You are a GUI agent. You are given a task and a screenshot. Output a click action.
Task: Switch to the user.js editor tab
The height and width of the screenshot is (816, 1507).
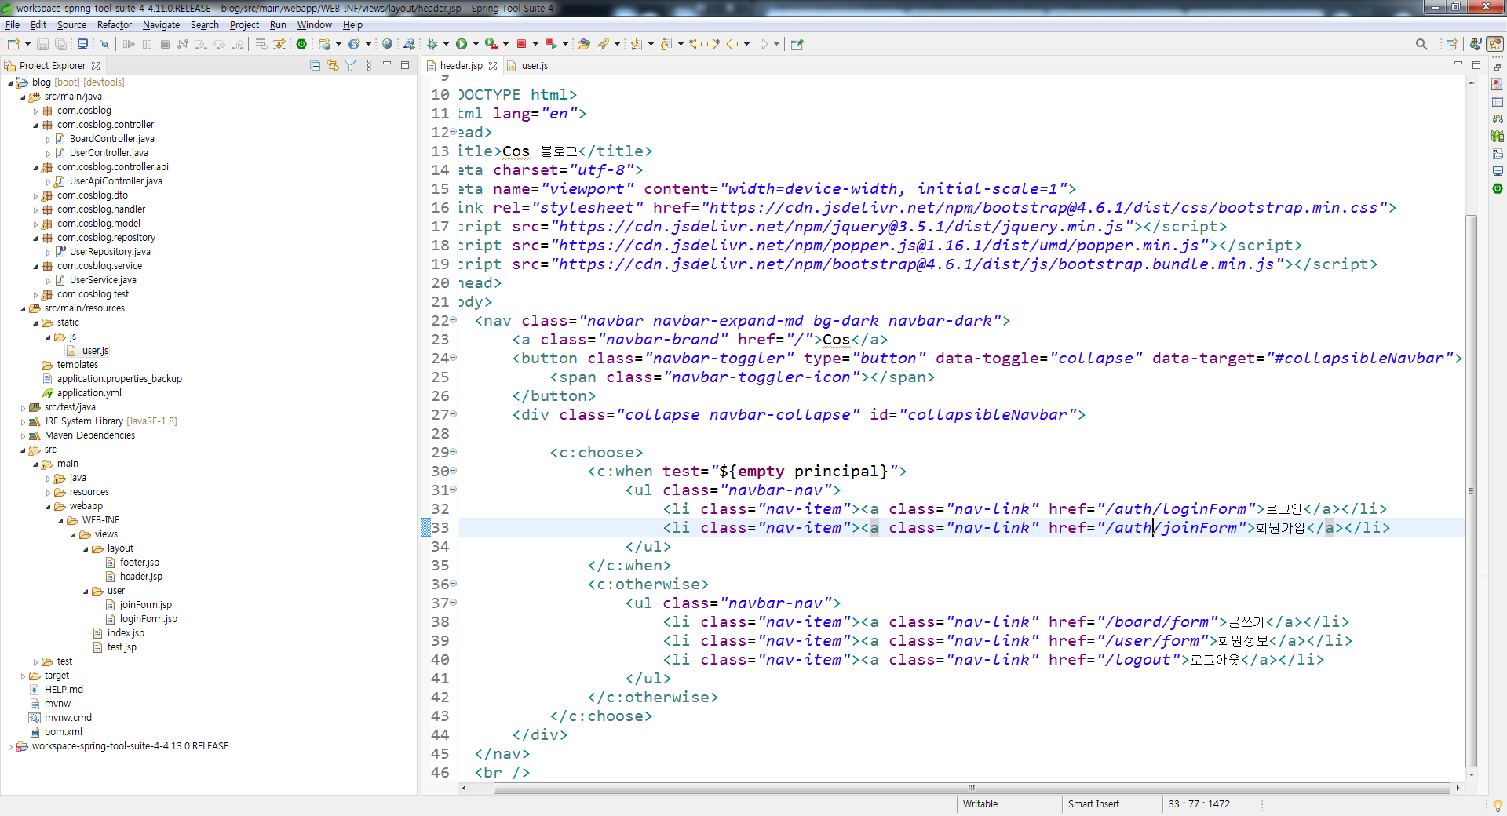coord(534,66)
